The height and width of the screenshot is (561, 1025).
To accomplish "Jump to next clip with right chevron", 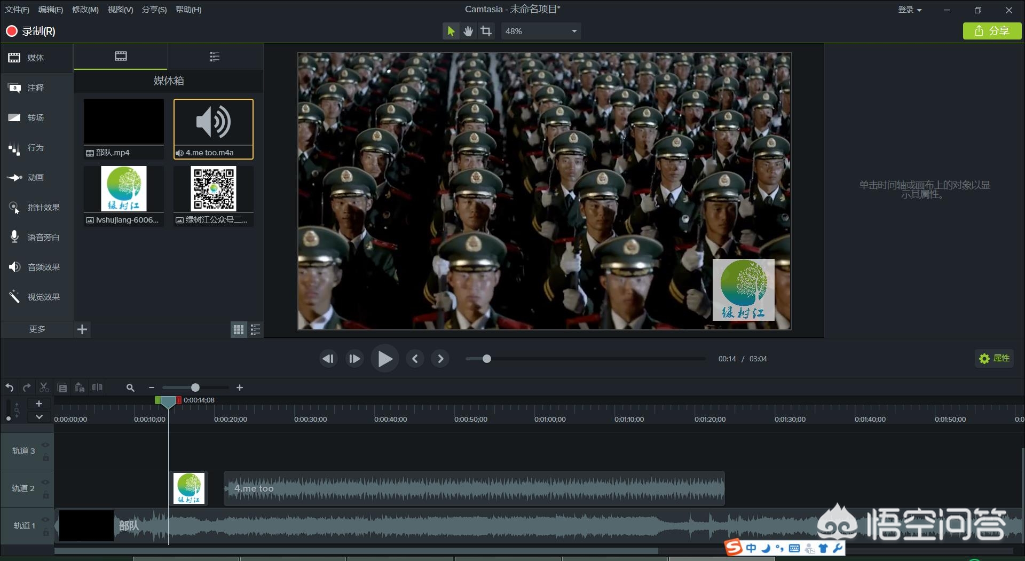I will point(440,359).
